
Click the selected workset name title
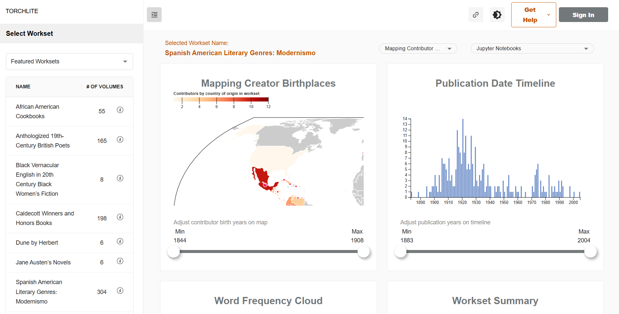click(x=240, y=53)
